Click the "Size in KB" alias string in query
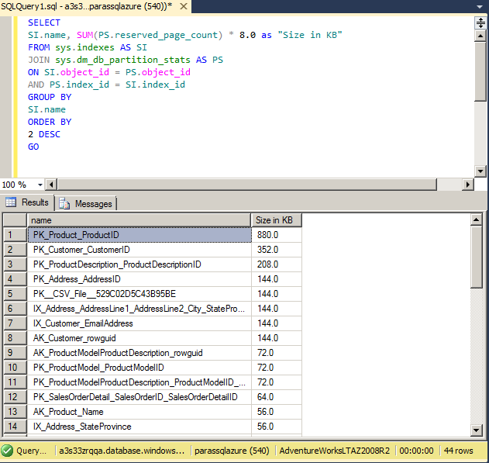The height and width of the screenshot is (463, 489). tap(310, 35)
